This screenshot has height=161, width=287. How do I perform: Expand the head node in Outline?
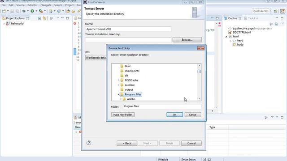pyautogui.click(x=230, y=41)
